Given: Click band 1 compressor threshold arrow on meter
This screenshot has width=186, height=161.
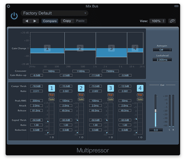Looking at the screenshot, I should pos(48,121).
